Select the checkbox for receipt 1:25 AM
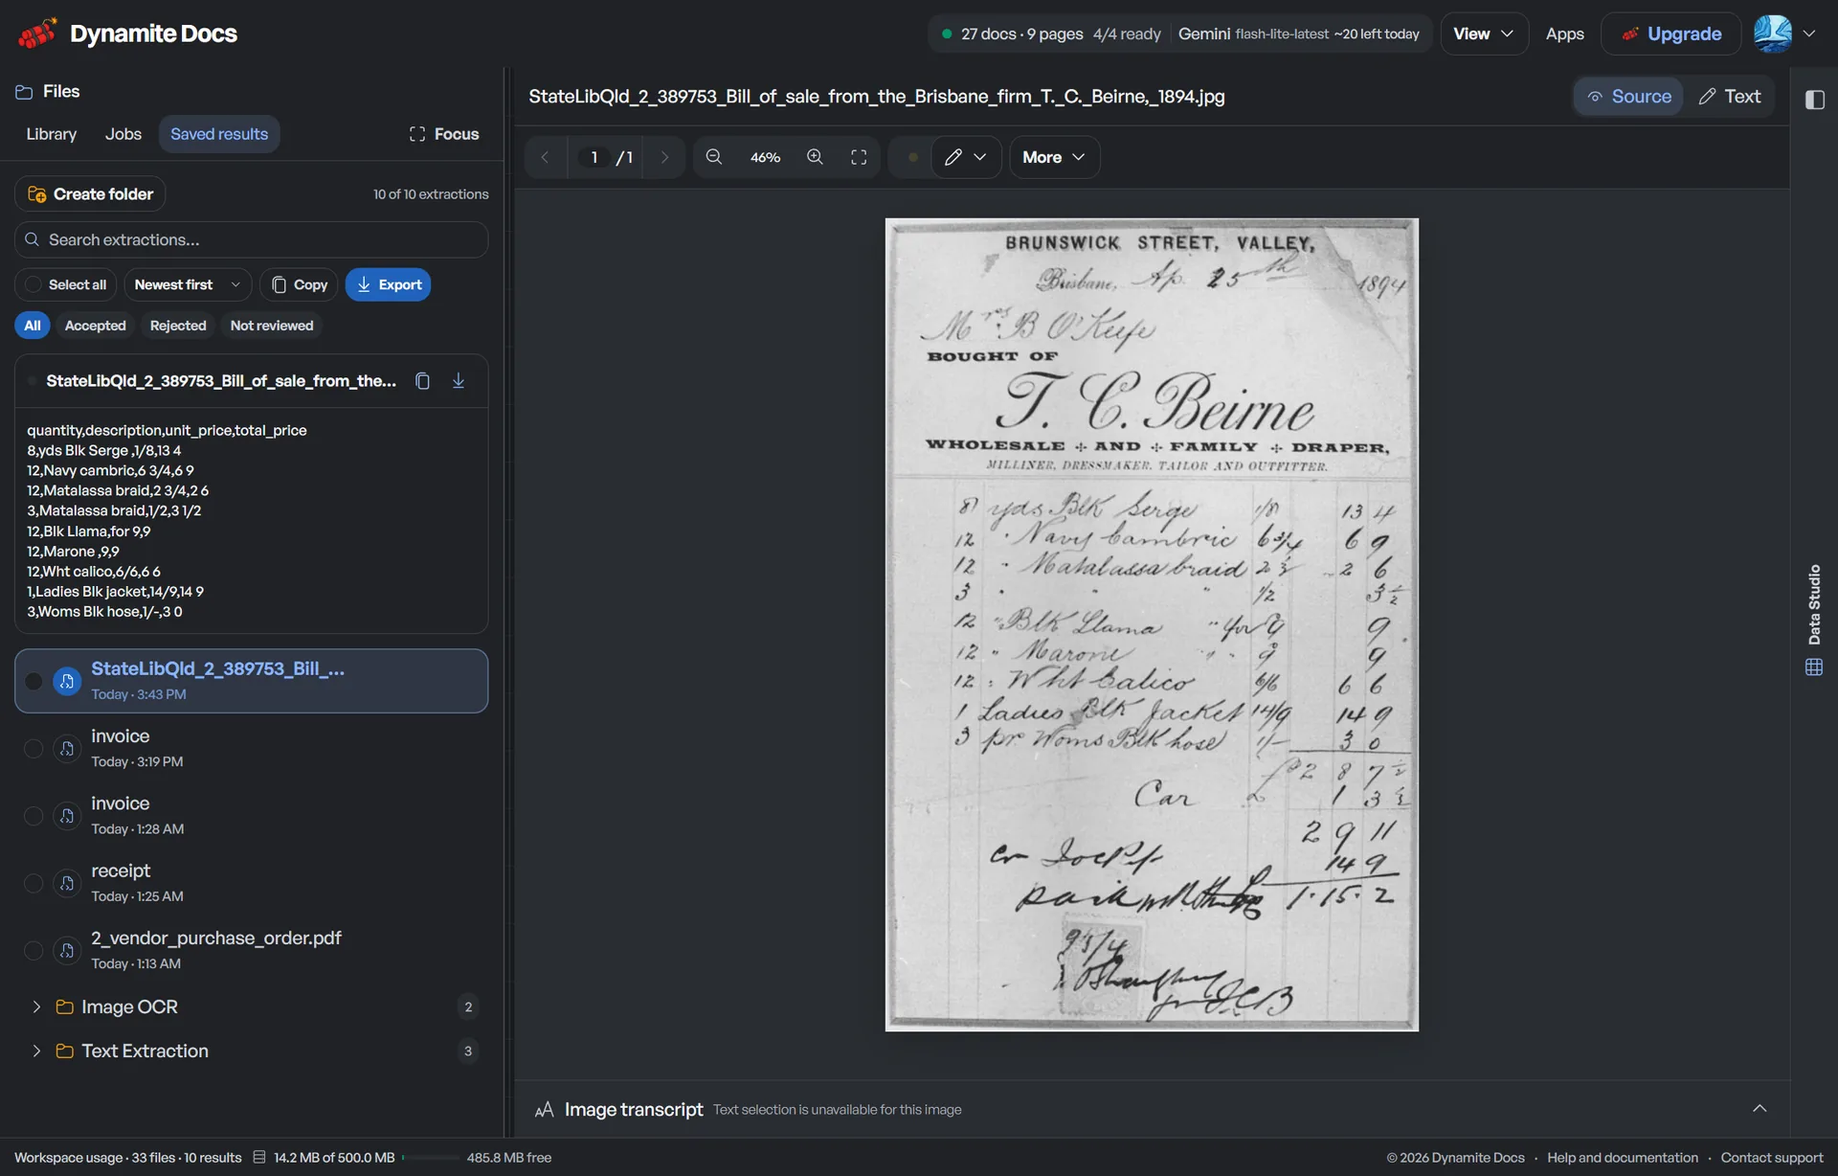Screen dimensions: 1838x1176 click(x=34, y=883)
